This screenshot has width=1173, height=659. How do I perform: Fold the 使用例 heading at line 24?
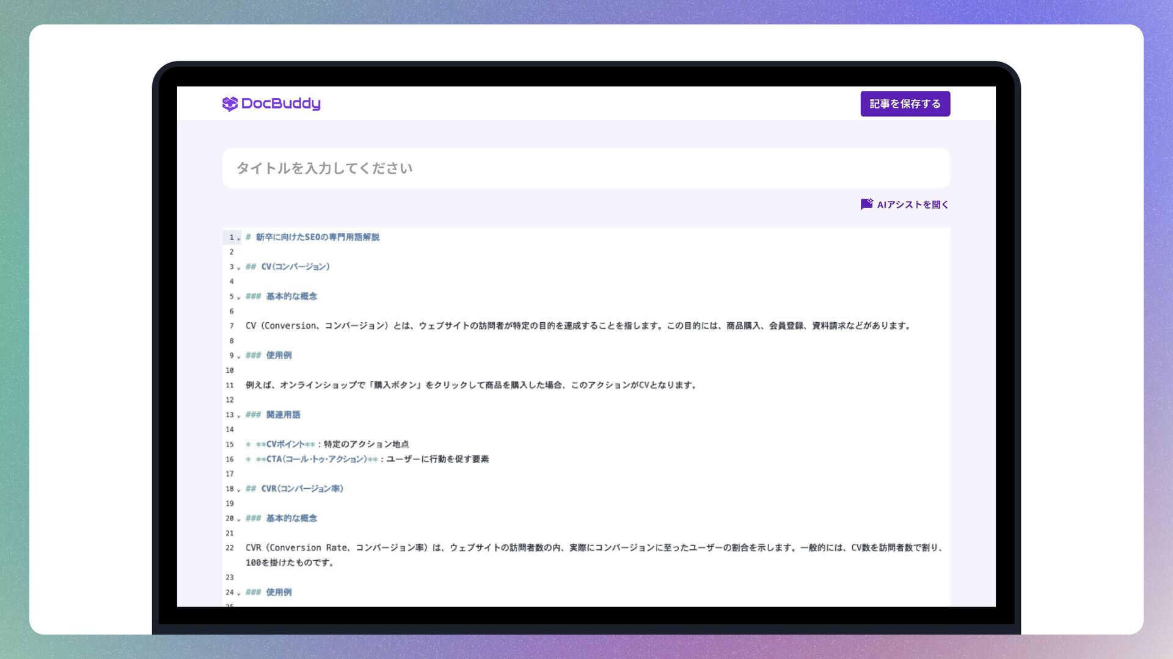(x=239, y=593)
